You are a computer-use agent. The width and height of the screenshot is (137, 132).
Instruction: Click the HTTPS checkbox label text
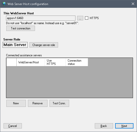(x=94, y=18)
